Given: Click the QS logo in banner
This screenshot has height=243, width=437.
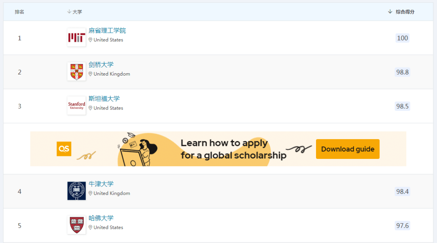Looking at the screenshot, I should coord(64,149).
